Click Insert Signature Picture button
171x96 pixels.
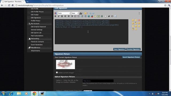tap(131, 57)
